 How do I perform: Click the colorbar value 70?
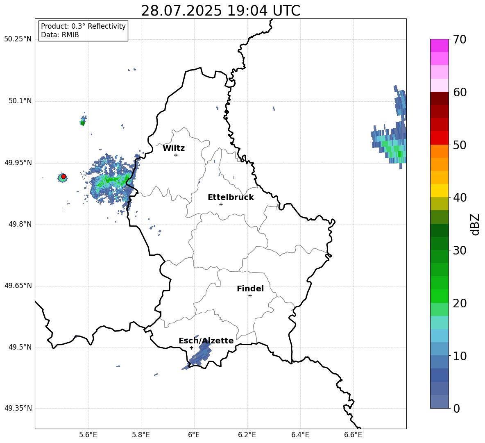tap(460, 39)
